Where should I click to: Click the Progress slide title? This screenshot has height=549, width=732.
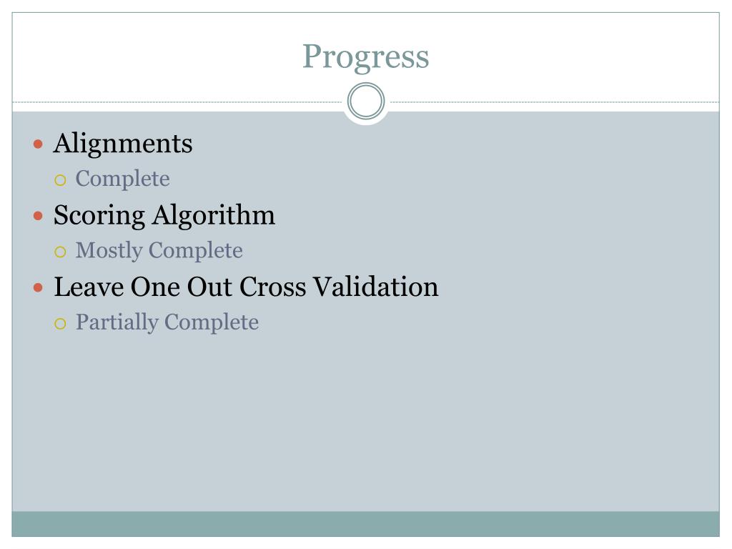365,57
